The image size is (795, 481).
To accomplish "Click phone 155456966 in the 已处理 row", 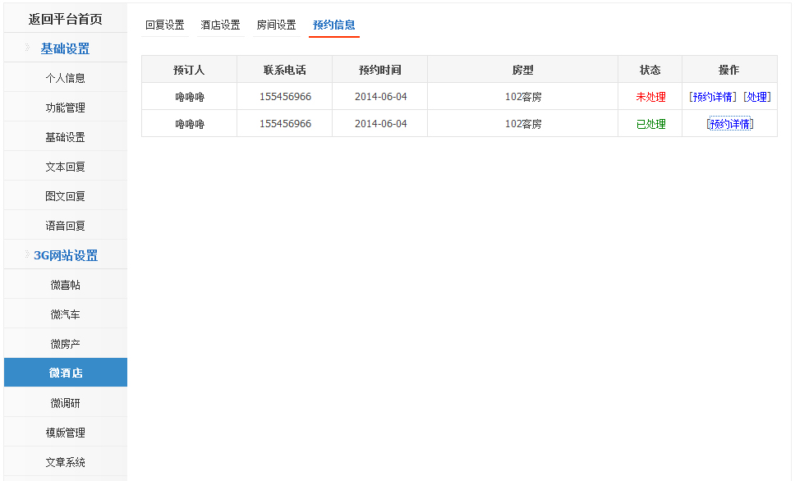I will (x=286, y=124).
